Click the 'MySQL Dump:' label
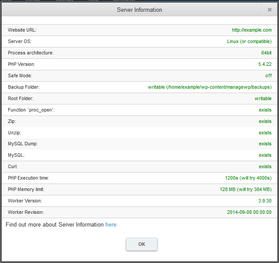This screenshot has height=263, width=279. point(23,144)
